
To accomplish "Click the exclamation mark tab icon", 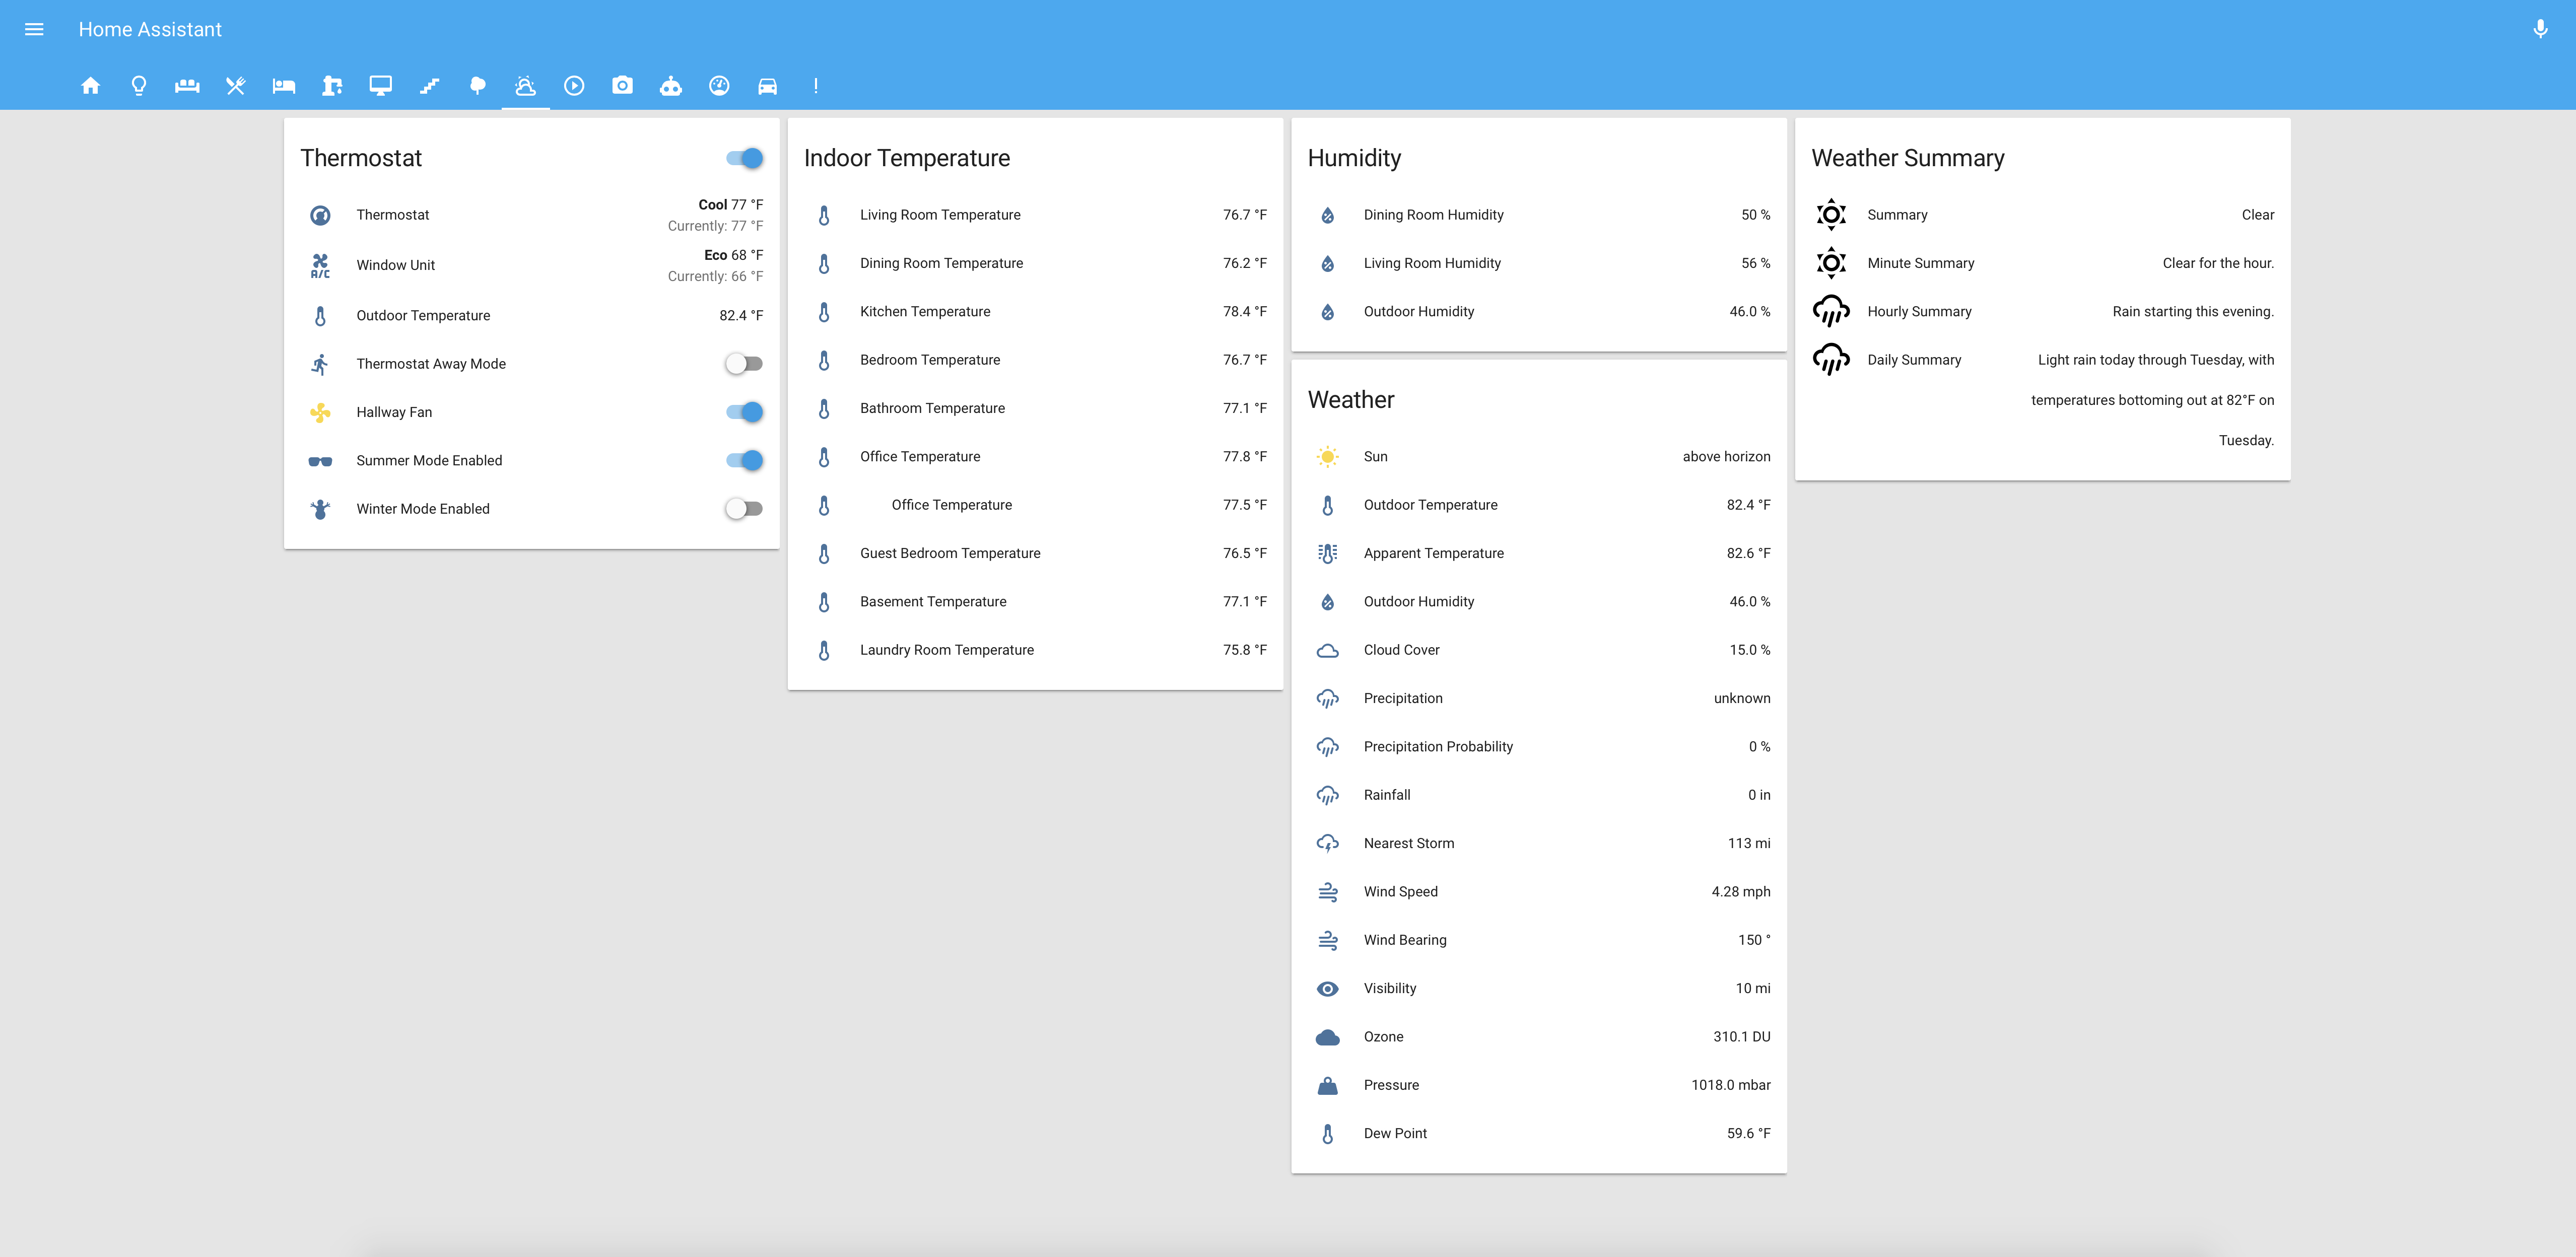I will [816, 86].
